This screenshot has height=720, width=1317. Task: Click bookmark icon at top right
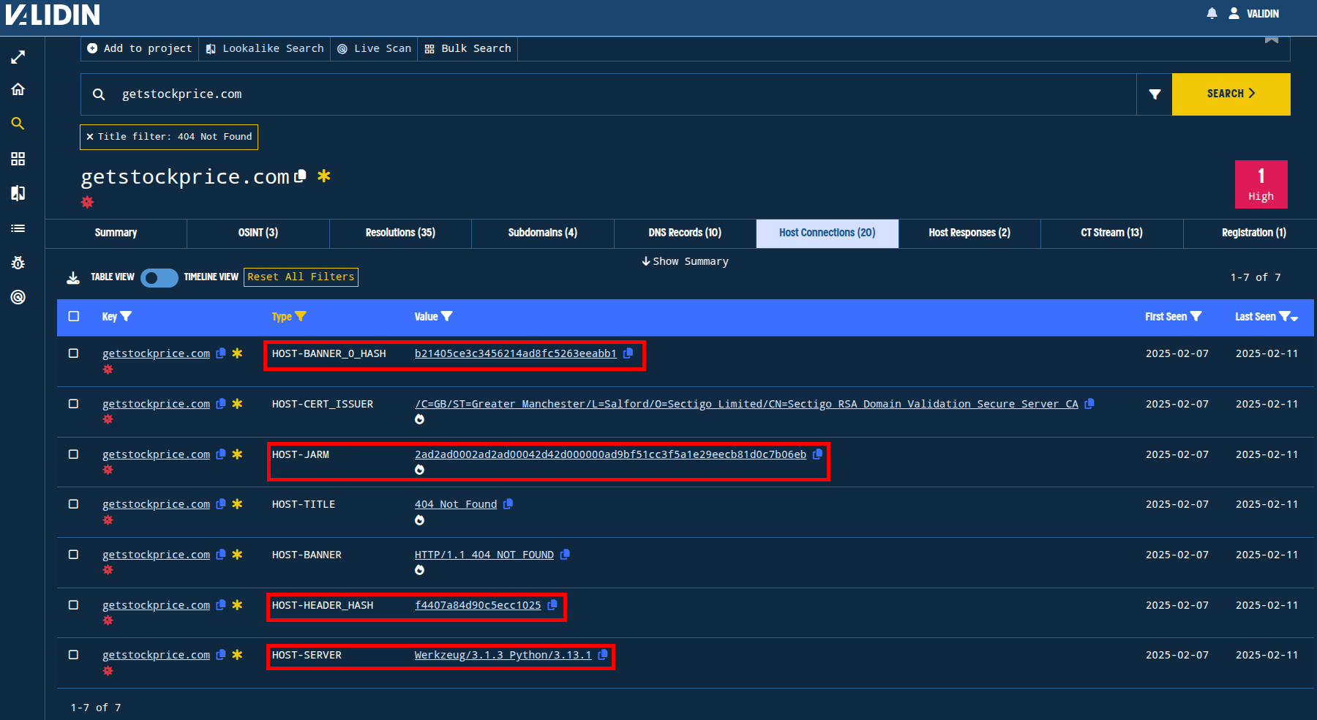[x=1272, y=40]
